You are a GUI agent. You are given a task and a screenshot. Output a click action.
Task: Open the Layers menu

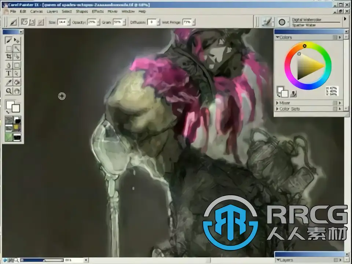[52, 11]
